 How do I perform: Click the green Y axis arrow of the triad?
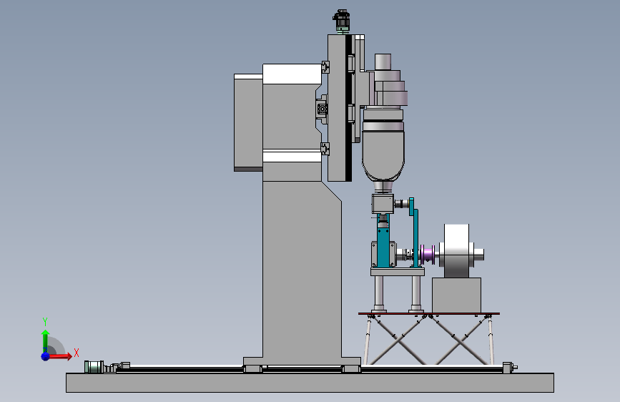point(45,340)
